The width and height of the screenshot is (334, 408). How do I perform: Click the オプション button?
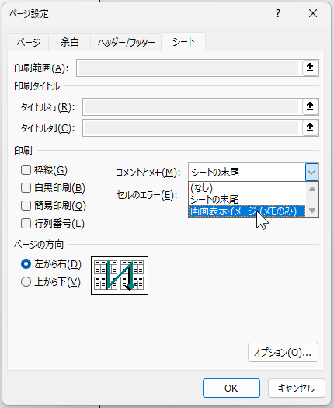283,353
